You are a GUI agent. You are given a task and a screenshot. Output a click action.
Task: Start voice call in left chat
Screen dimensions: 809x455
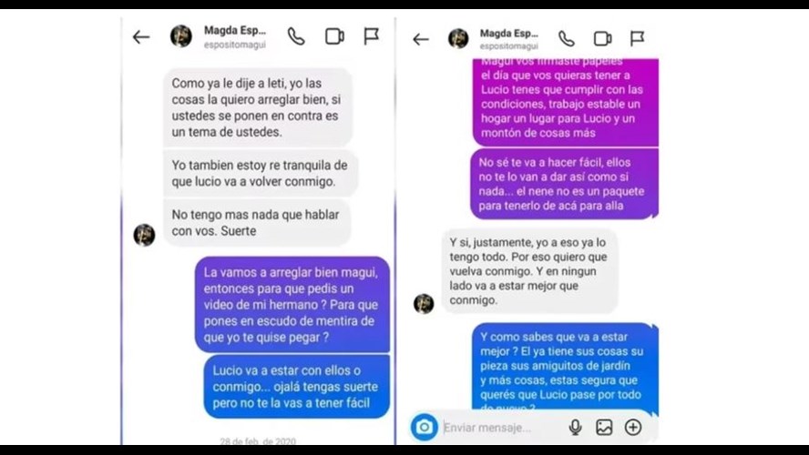pyautogui.click(x=296, y=36)
